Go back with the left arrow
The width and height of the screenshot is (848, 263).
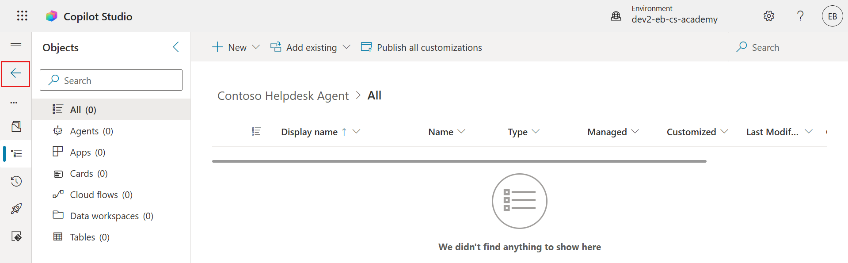(x=16, y=73)
